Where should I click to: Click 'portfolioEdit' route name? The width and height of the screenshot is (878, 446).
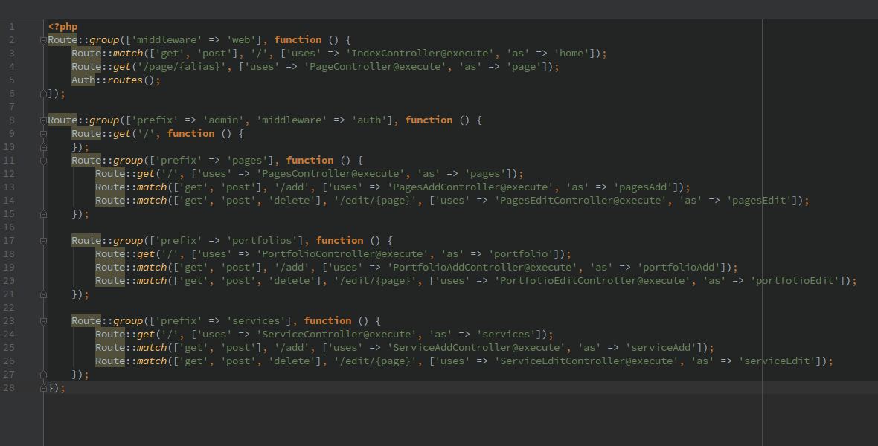pyautogui.click(x=795, y=281)
